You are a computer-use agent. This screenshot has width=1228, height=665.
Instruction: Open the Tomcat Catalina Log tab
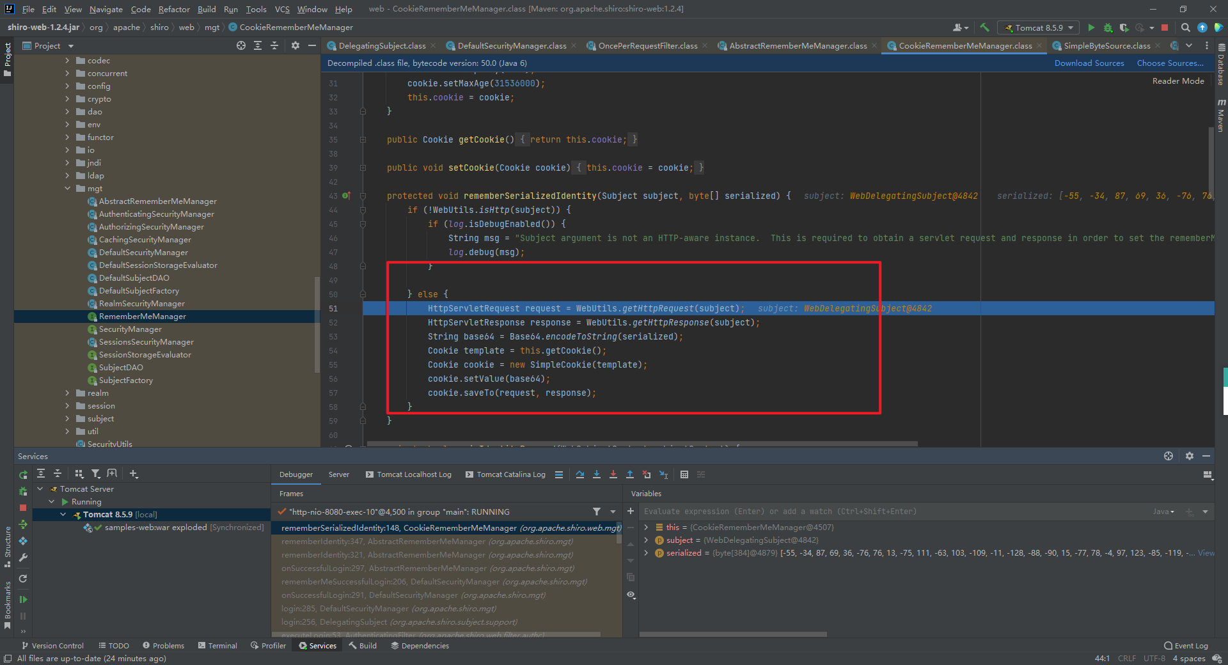pos(505,474)
